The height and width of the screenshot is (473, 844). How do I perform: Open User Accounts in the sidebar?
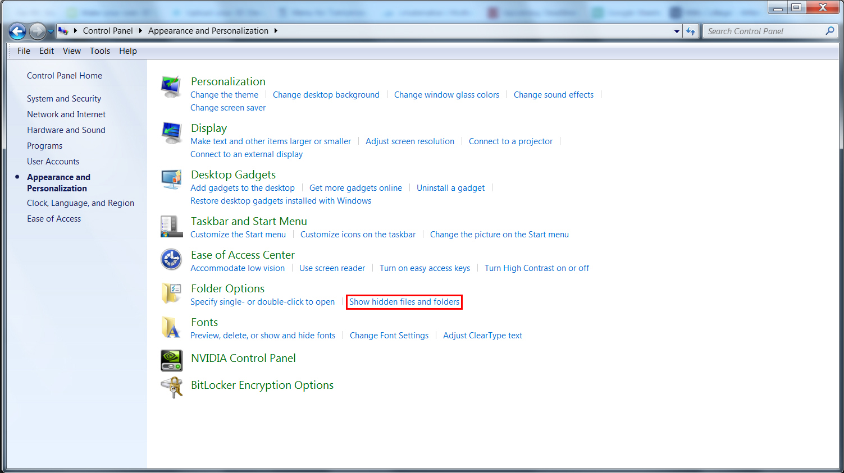tap(53, 162)
